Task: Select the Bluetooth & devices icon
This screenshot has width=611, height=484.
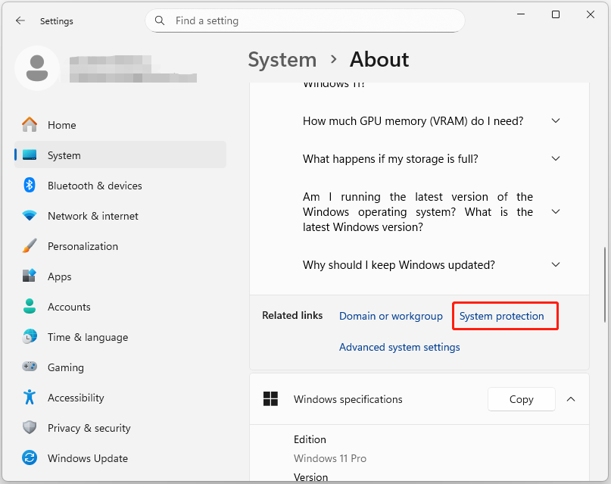Action: (30, 186)
